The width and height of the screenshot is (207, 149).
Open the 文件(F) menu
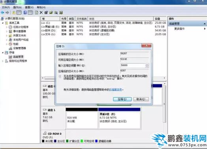(x=6, y=7)
